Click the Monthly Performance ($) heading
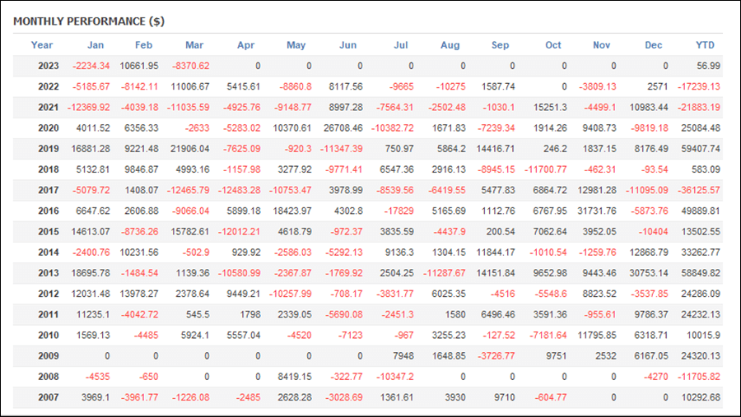The width and height of the screenshot is (741, 417). click(x=89, y=21)
